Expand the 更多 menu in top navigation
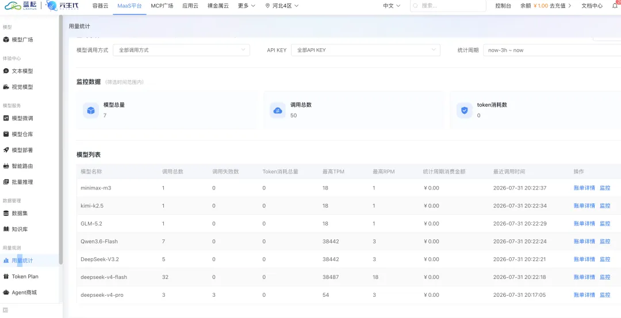The image size is (621, 318). [246, 6]
